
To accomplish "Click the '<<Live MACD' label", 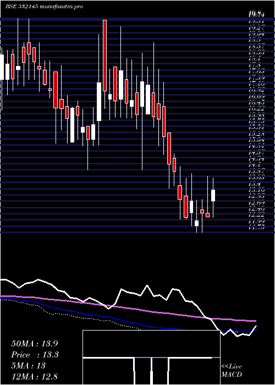I will click(x=232, y=371).
